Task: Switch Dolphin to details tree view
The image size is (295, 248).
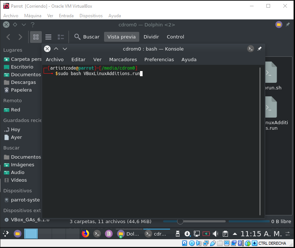Action: click(x=60, y=37)
